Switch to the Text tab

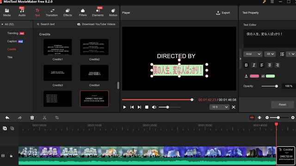pos(37,12)
